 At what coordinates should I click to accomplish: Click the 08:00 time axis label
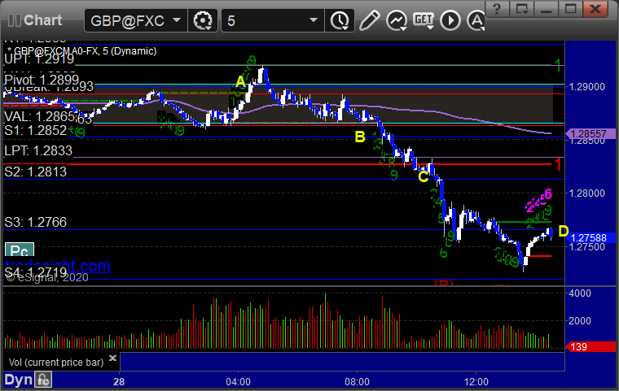[x=358, y=381]
